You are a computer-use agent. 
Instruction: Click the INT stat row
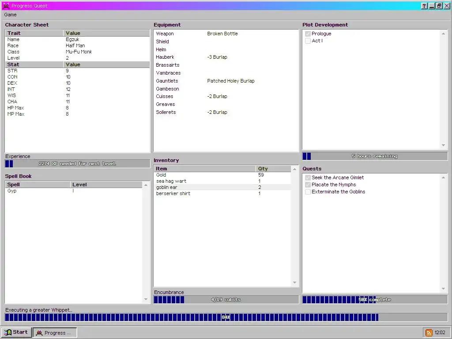[78, 89]
